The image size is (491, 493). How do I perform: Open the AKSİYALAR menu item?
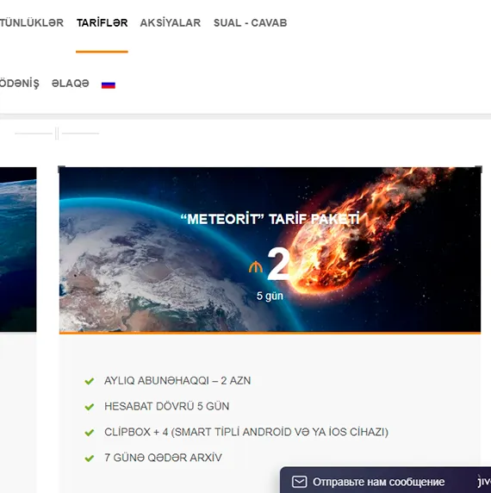[x=171, y=23]
